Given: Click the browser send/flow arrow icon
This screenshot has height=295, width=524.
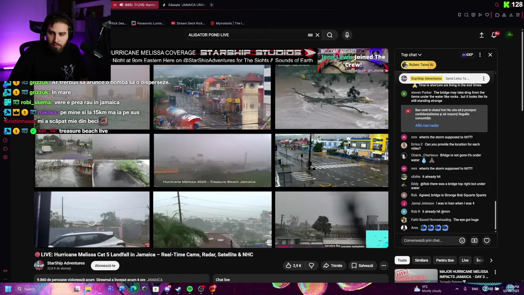Looking at the screenshot, I should (x=480, y=15).
